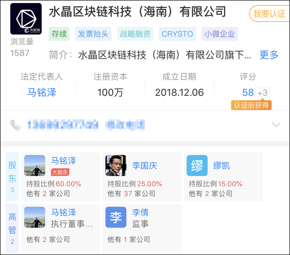Viewport: 290px width, 255px height.
Task: Open shareholder 李国庆 name link
Action: (145, 165)
